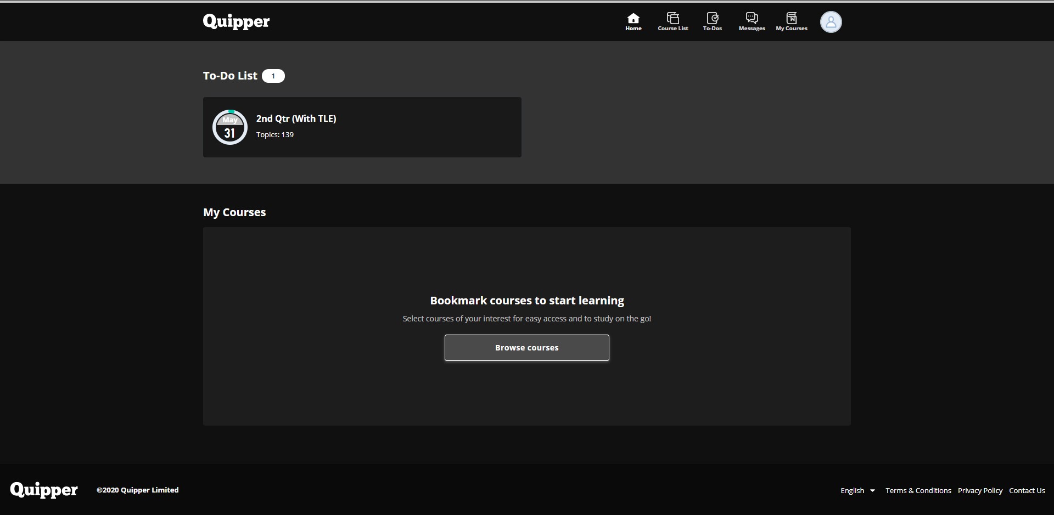The image size is (1054, 515).
Task: Select the To-Dos icon in top navigation
Action: click(712, 21)
